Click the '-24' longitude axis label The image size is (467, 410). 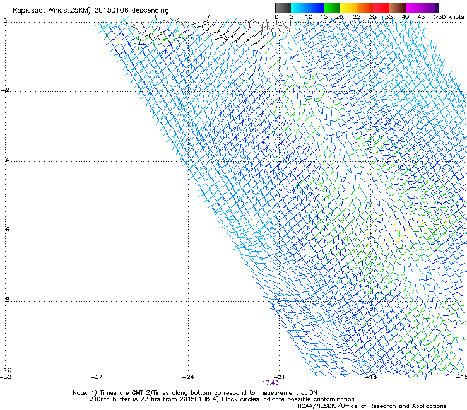point(188,377)
